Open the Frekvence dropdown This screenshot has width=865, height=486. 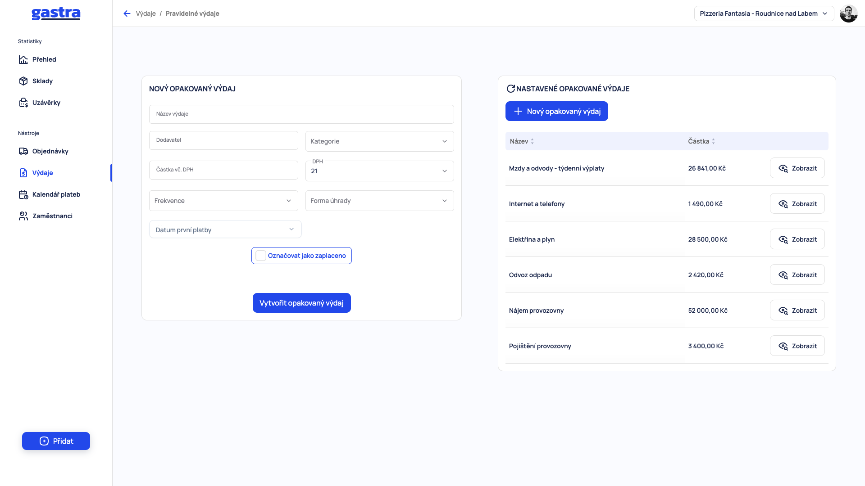223,201
